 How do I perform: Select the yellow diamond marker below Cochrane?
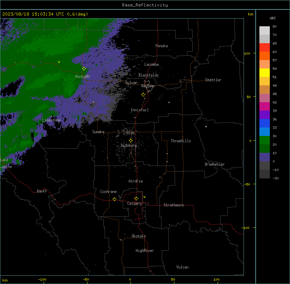(x=114, y=199)
